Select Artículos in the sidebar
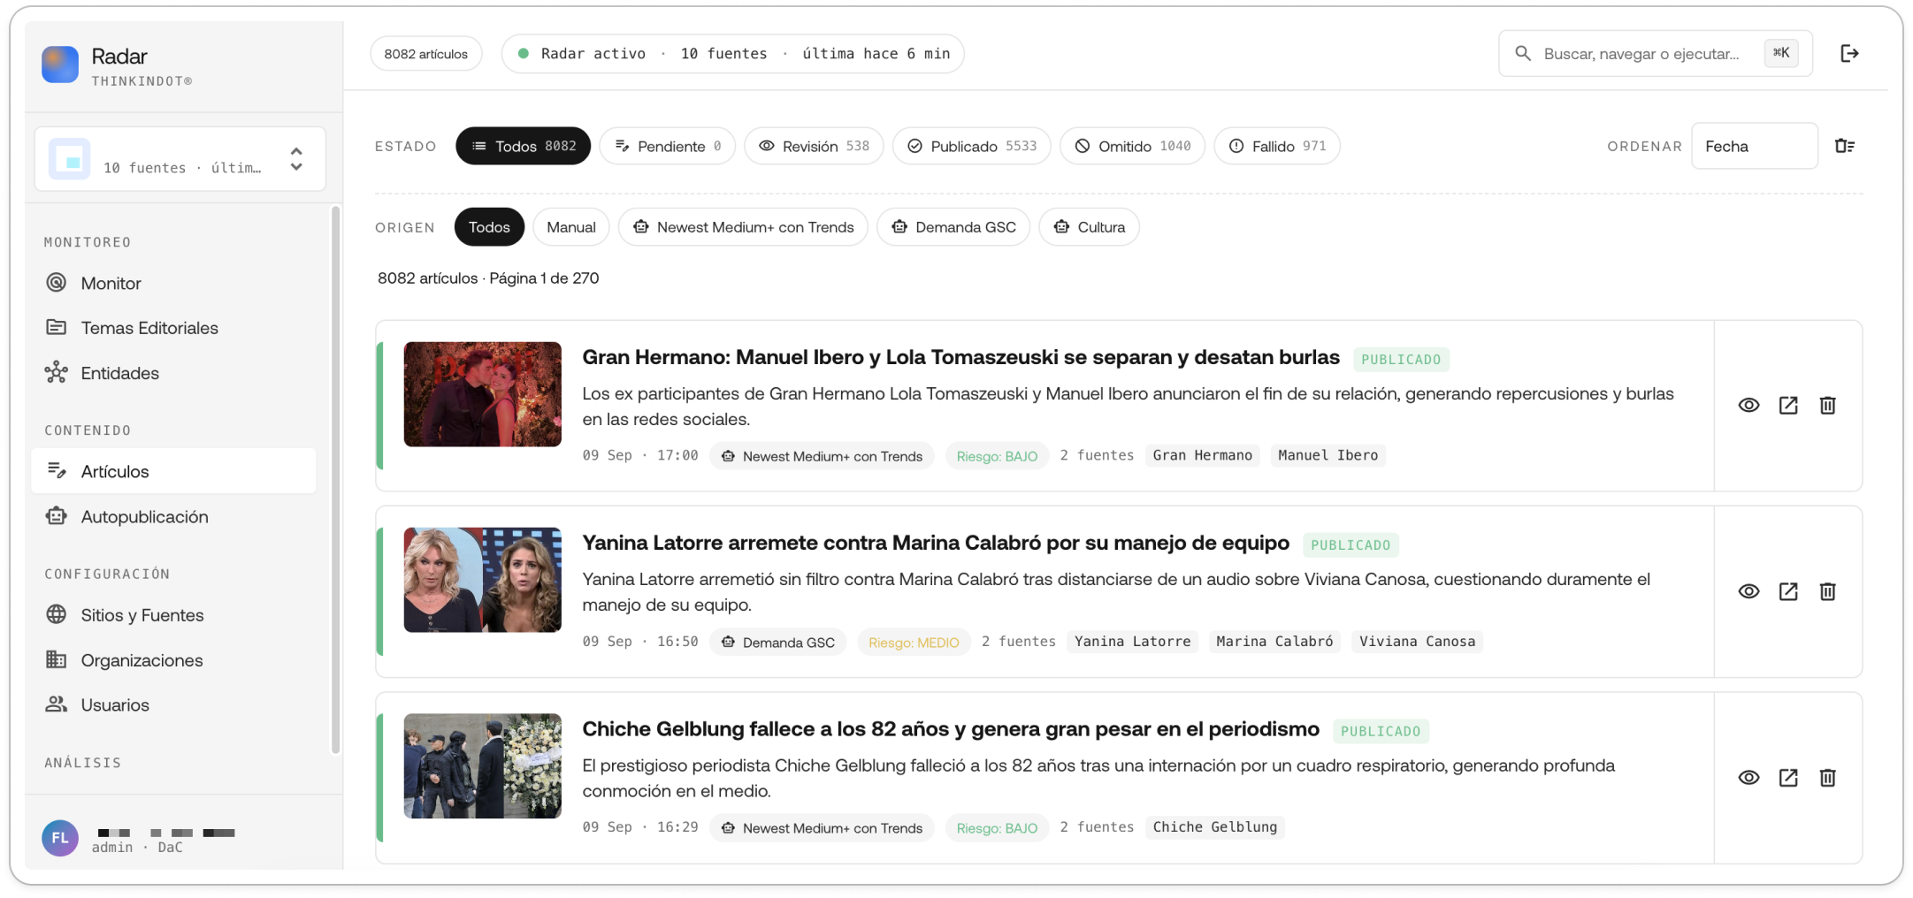This screenshot has height=898, width=1913. pyautogui.click(x=173, y=471)
